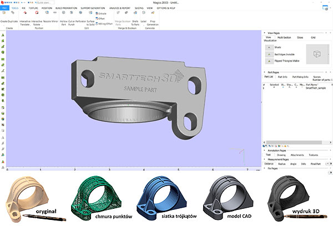Click the top-right window layout icon
This screenshot has width=333, height=226.
(x=325, y=8)
